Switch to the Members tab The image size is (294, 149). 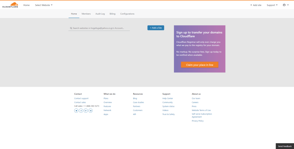click(x=86, y=14)
